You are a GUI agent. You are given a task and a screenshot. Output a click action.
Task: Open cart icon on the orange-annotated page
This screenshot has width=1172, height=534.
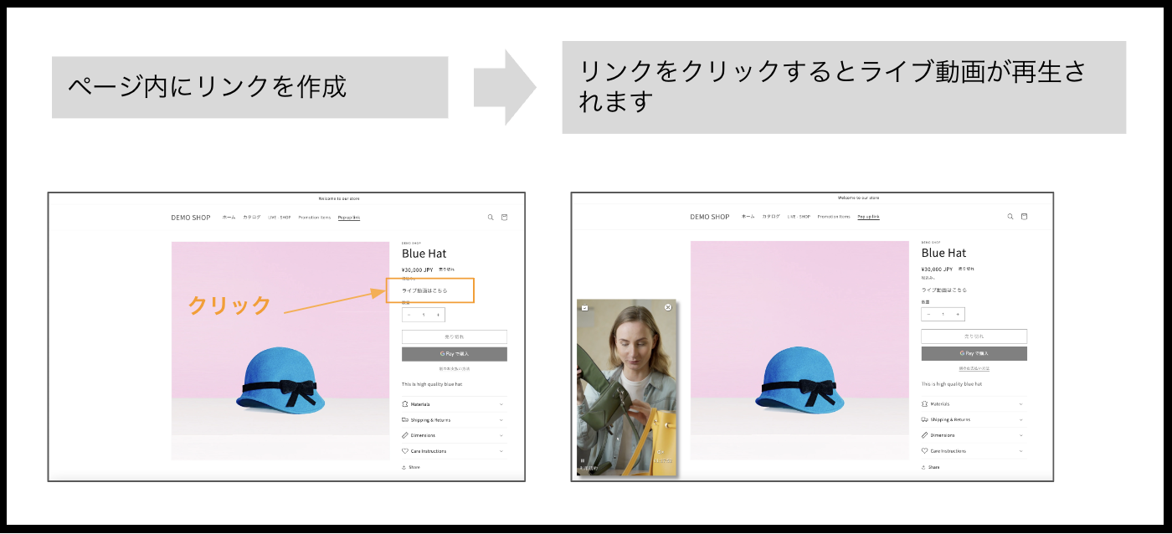click(504, 218)
